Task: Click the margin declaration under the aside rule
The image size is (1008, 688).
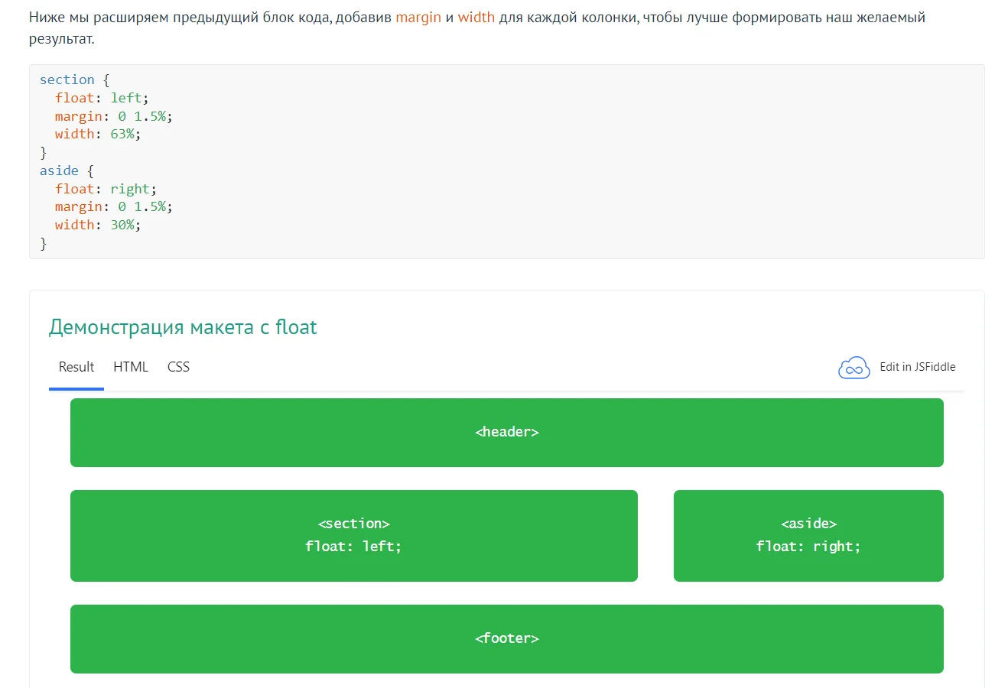Action: click(113, 206)
